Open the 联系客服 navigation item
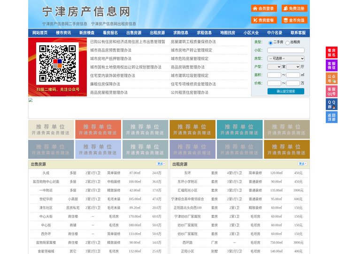The height and width of the screenshot is (254, 338). (x=298, y=33)
